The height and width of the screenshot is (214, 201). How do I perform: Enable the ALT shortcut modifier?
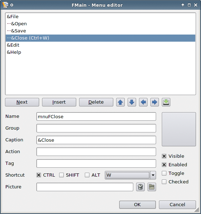coord(87,175)
